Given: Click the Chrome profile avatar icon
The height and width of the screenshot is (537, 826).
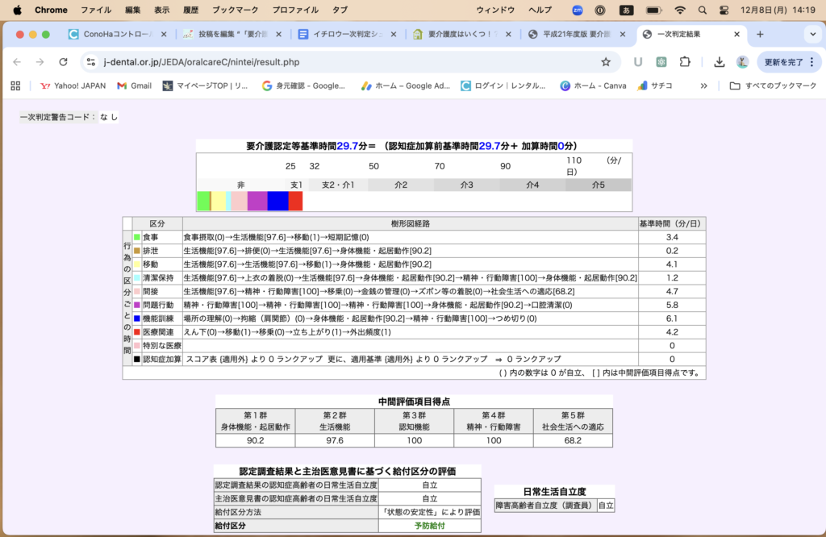Looking at the screenshot, I should pyautogui.click(x=741, y=62).
